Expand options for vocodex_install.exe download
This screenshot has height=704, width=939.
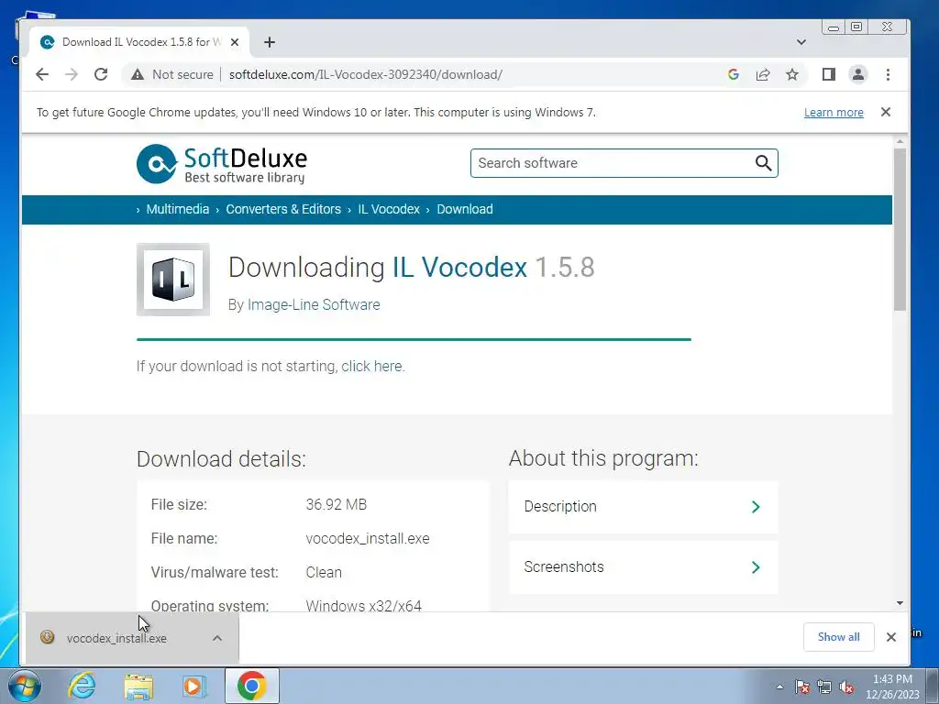pyautogui.click(x=217, y=638)
